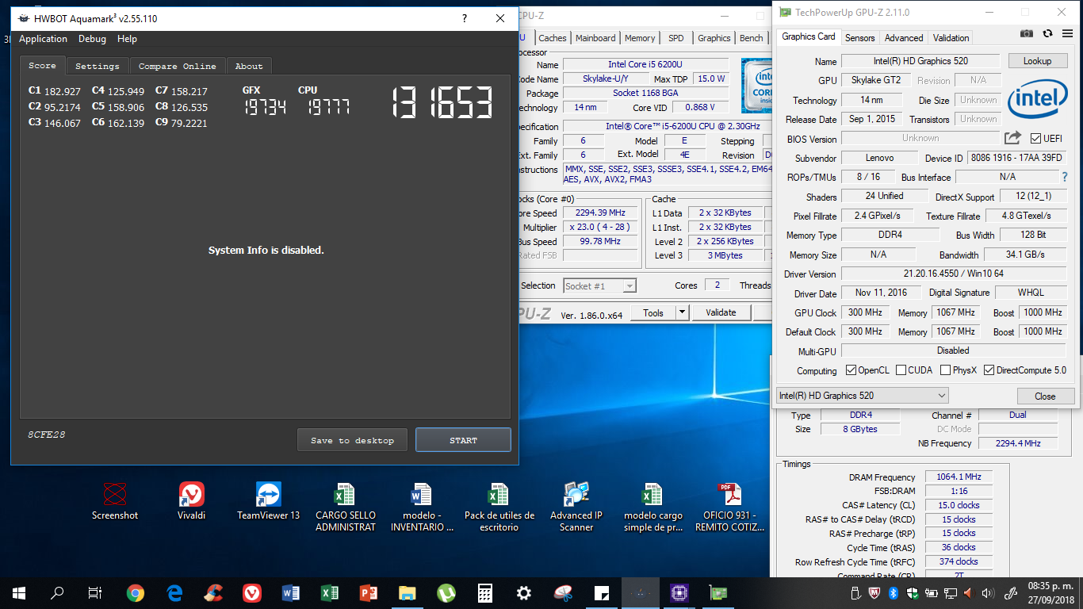Click the Device ID field in GPU-Z
This screenshot has height=609, width=1083.
tap(1017, 158)
